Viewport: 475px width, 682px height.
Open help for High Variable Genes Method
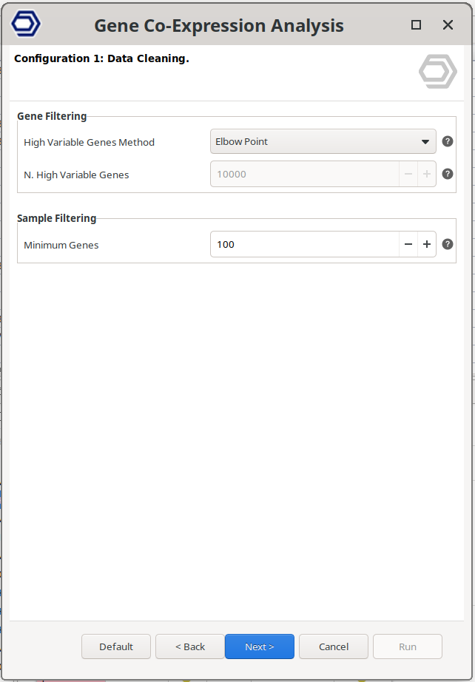pos(447,142)
